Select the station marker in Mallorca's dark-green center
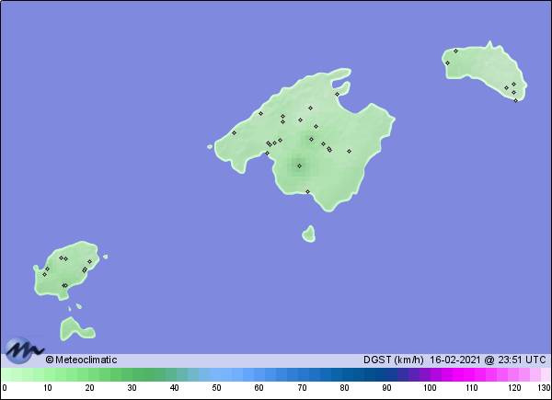The height and width of the screenshot is (400, 552). click(299, 166)
